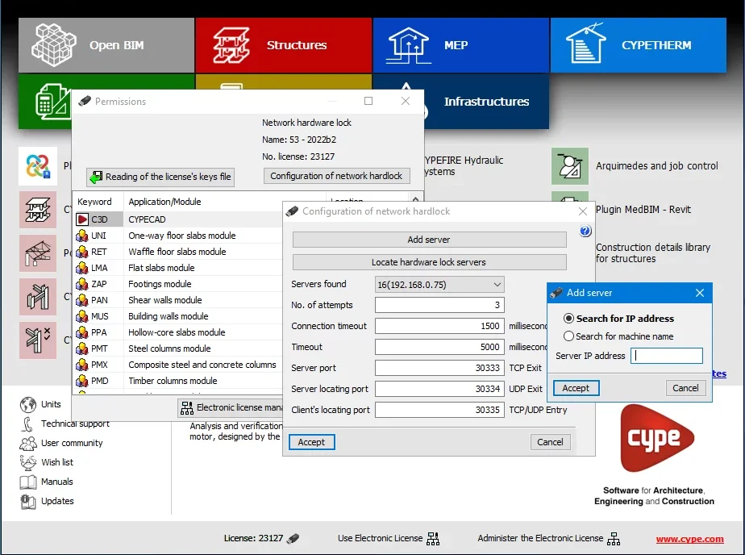Click Locate hardware lock servers button
The width and height of the screenshot is (745, 555).
pyautogui.click(x=429, y=262)
